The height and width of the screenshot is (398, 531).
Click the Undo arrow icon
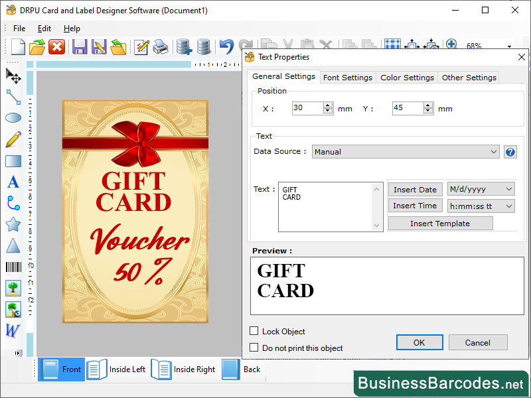click(226, 46)
